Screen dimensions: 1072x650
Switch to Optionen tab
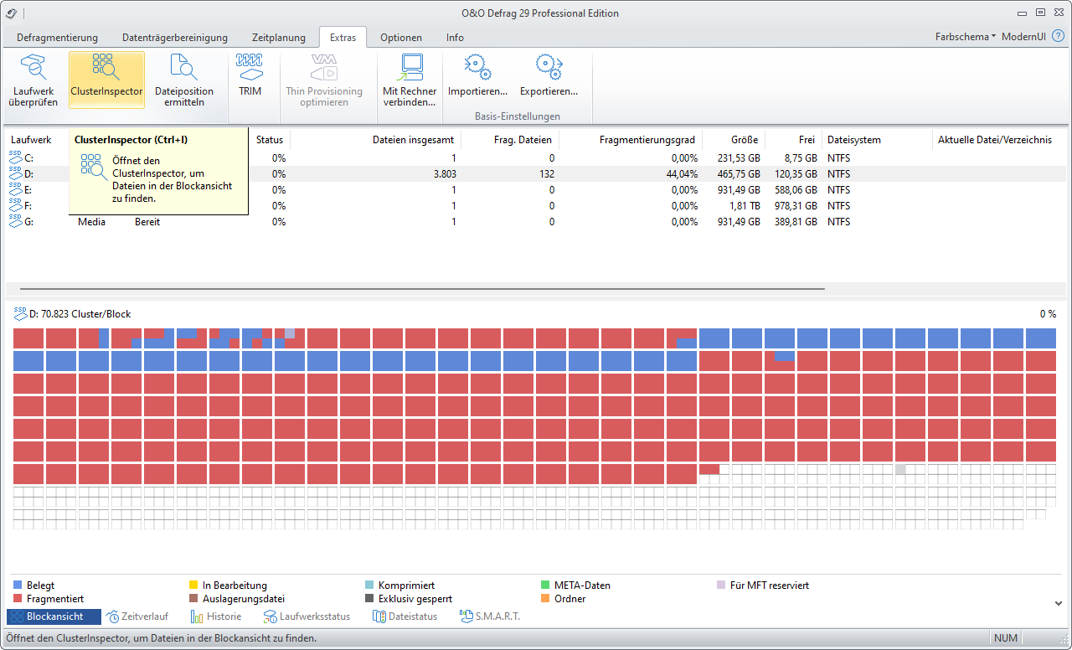tap(401, 38)
